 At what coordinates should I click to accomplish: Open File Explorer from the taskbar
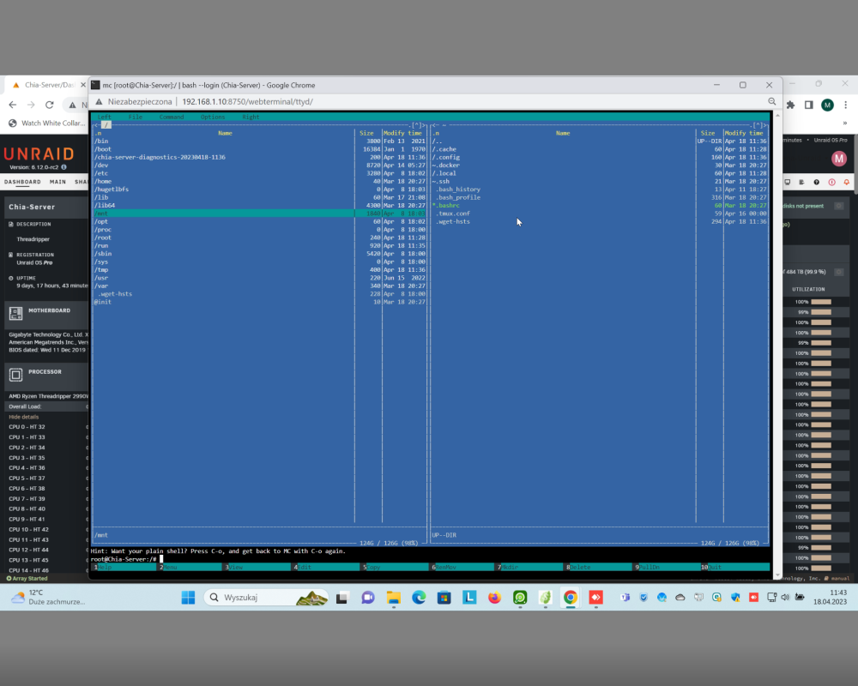click(x=394, y=598)
